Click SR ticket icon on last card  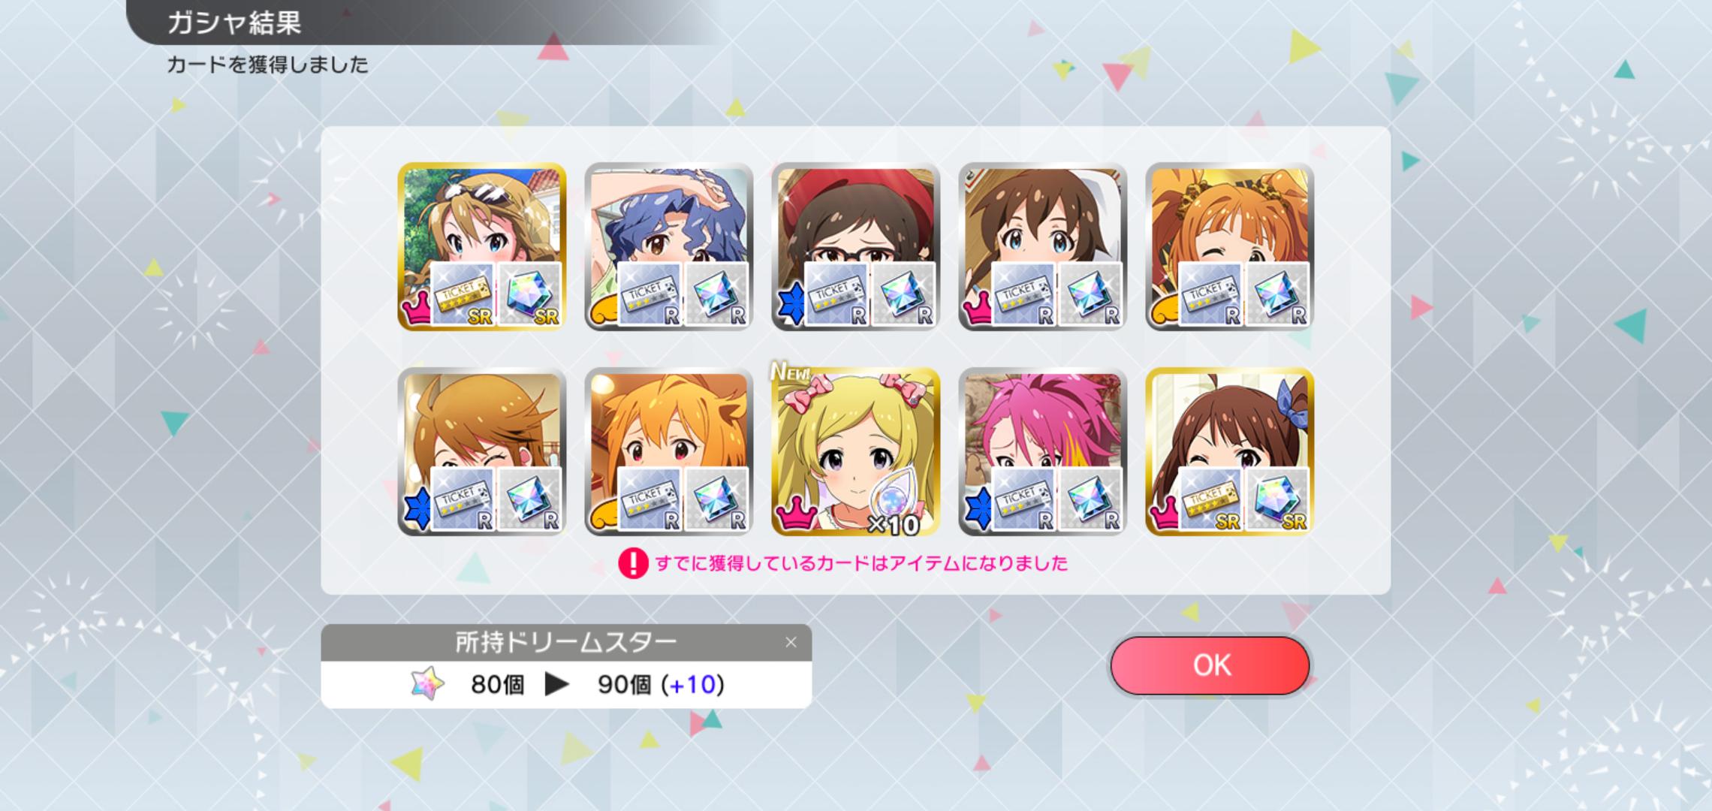(x=1211, y=499)
